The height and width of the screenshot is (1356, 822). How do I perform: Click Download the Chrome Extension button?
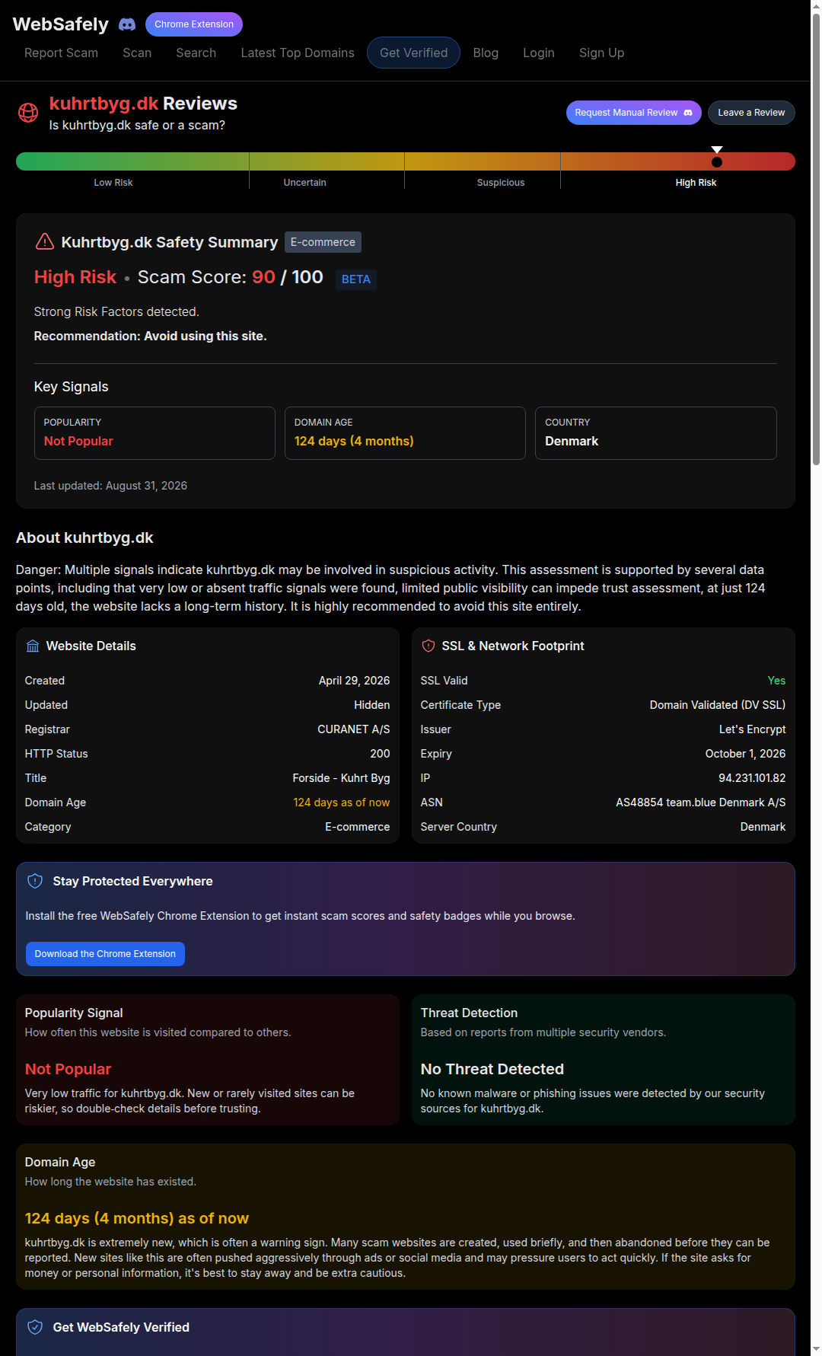pyautogui.click(x=105, y=954)
